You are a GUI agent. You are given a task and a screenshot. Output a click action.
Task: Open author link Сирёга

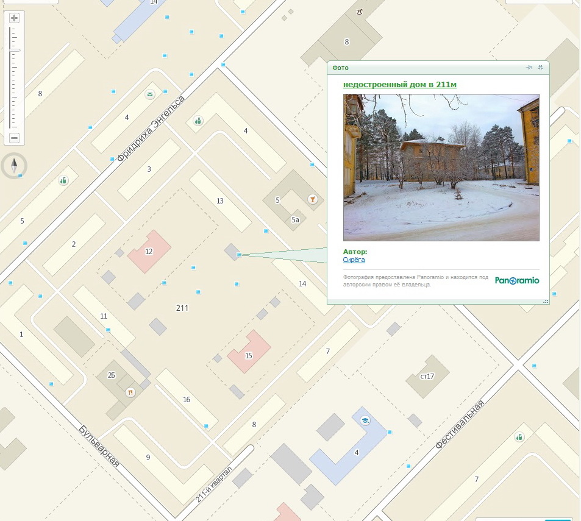click(x=354, y=260)
